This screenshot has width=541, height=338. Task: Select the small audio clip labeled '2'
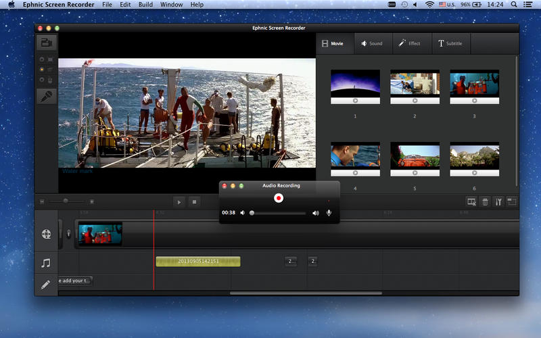[x=312, y=261]
